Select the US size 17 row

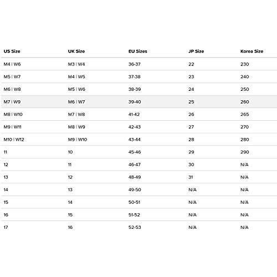(x=138, y=227)
